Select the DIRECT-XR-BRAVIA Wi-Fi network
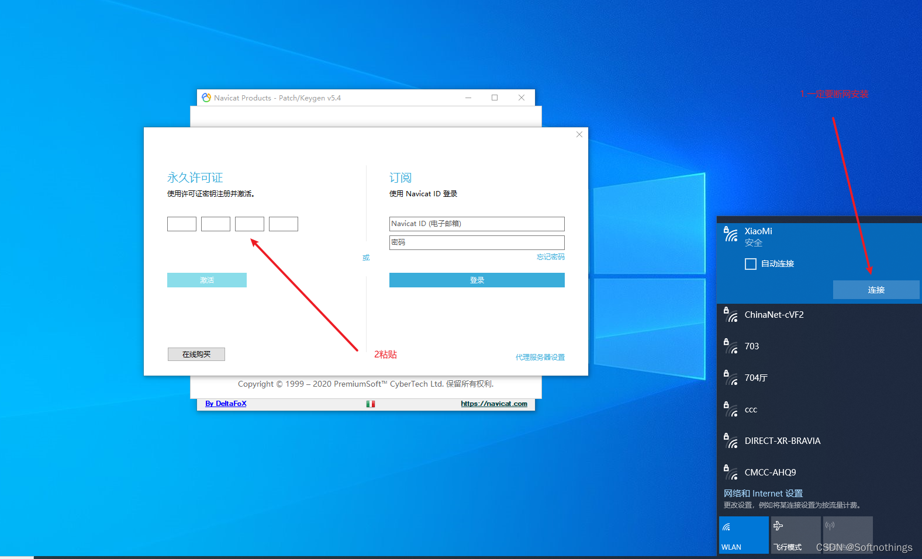Screen dimensions: 922x559 [x=819, y=441]
